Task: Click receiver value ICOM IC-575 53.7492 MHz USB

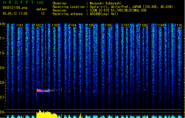Action: [x=118, y=10]
